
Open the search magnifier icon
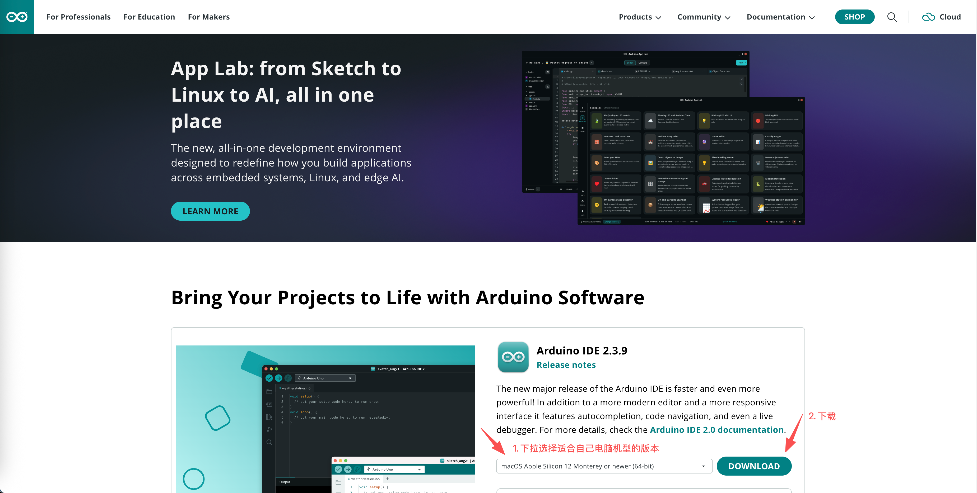(892, 17)
